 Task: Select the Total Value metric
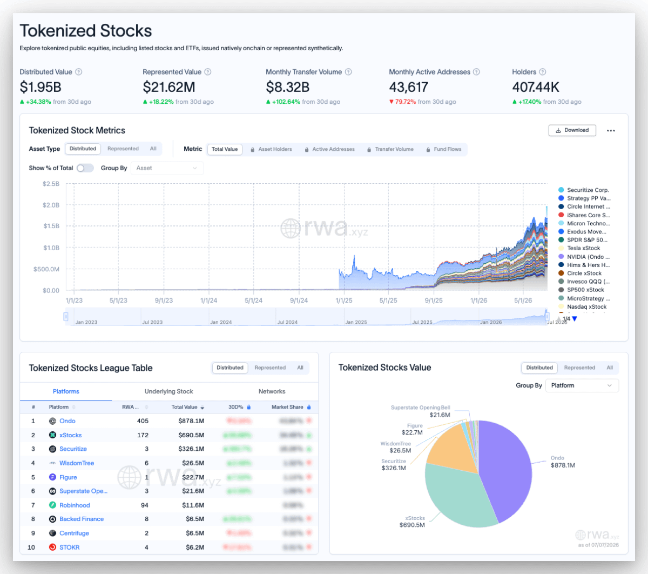tap(225, 149)
